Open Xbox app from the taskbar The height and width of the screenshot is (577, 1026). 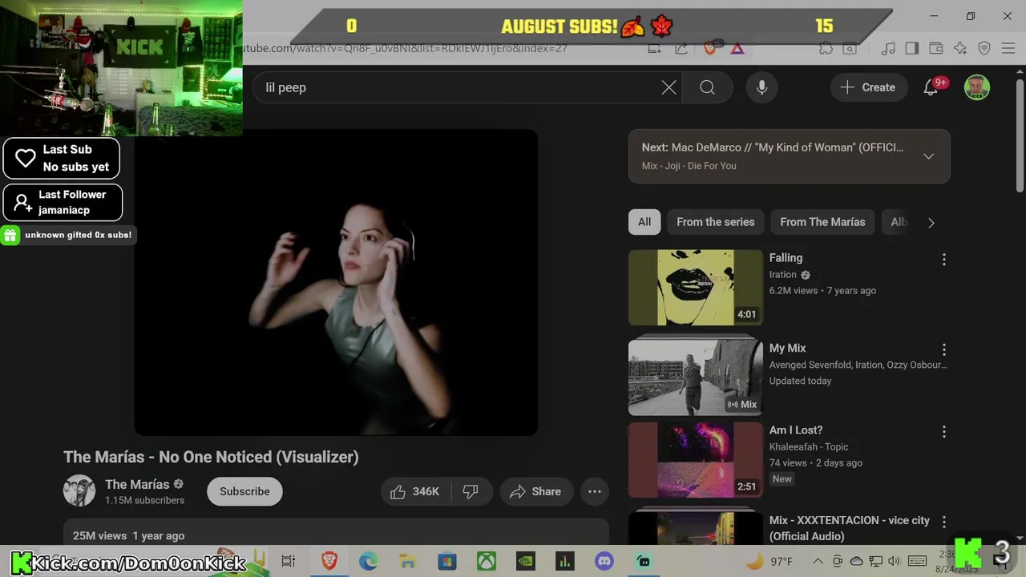pyautogui.click(x=487, y=561)
